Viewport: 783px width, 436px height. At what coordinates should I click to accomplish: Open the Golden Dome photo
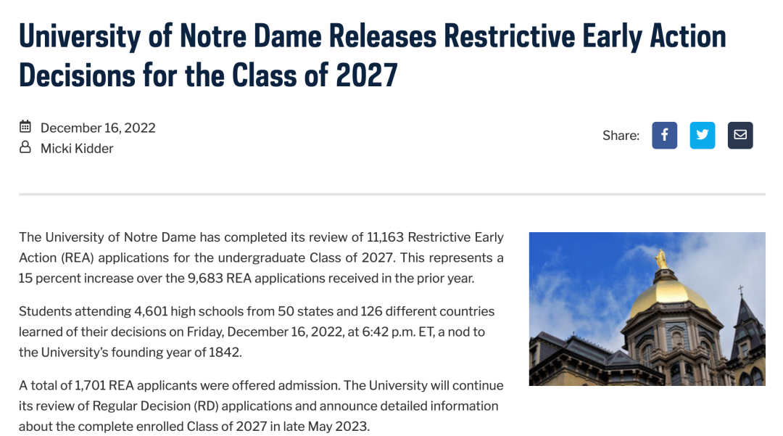pos(647,308)
